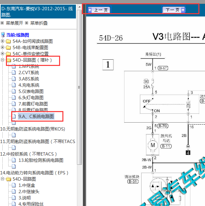
Task: Click the B-11 blower motor connector label
Action: pos(166,146)
